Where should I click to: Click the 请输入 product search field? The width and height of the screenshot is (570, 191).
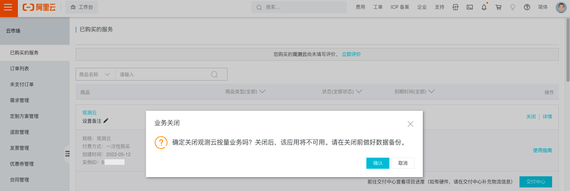click(x=163, y=74)
